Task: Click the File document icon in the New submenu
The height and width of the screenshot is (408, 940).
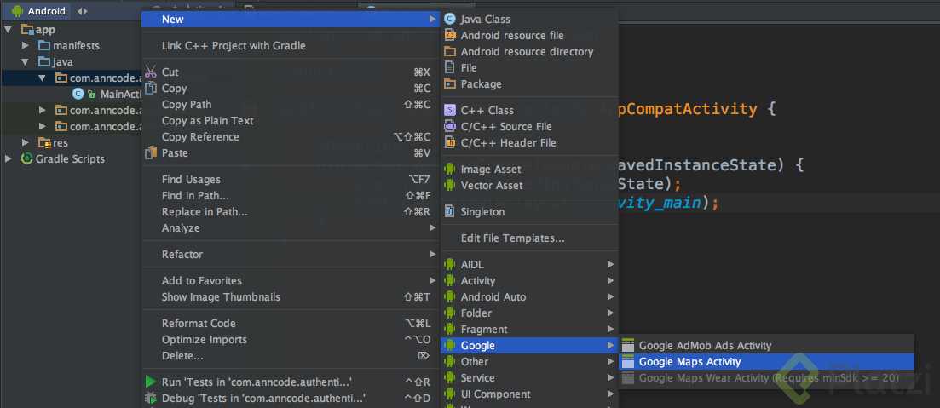Action: tap(450, 67)
